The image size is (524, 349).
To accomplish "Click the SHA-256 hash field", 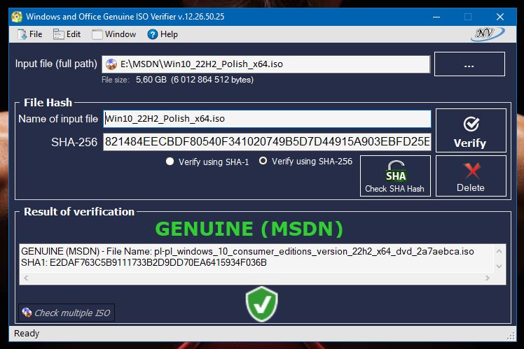I will [x=267, y=142].
